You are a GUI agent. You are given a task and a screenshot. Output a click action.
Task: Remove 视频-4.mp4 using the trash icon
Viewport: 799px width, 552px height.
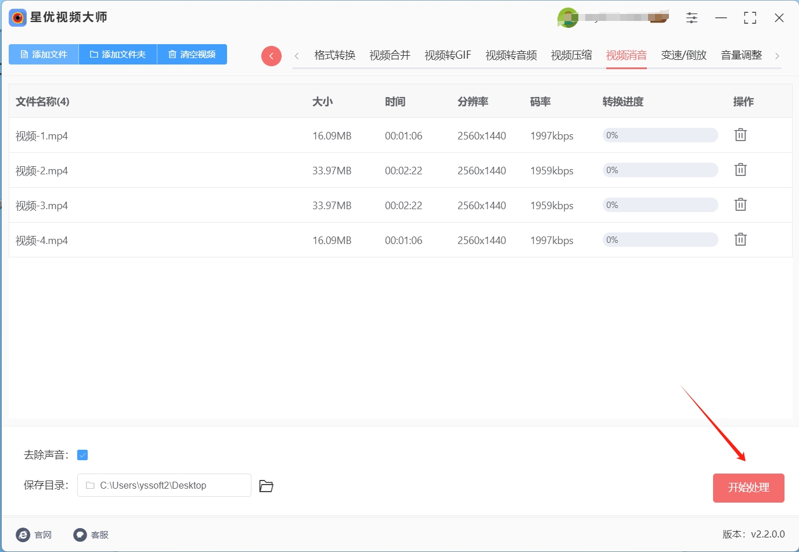[740, 239]
